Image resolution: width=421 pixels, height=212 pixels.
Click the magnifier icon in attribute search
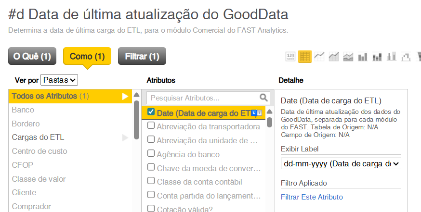coord(264,98)
